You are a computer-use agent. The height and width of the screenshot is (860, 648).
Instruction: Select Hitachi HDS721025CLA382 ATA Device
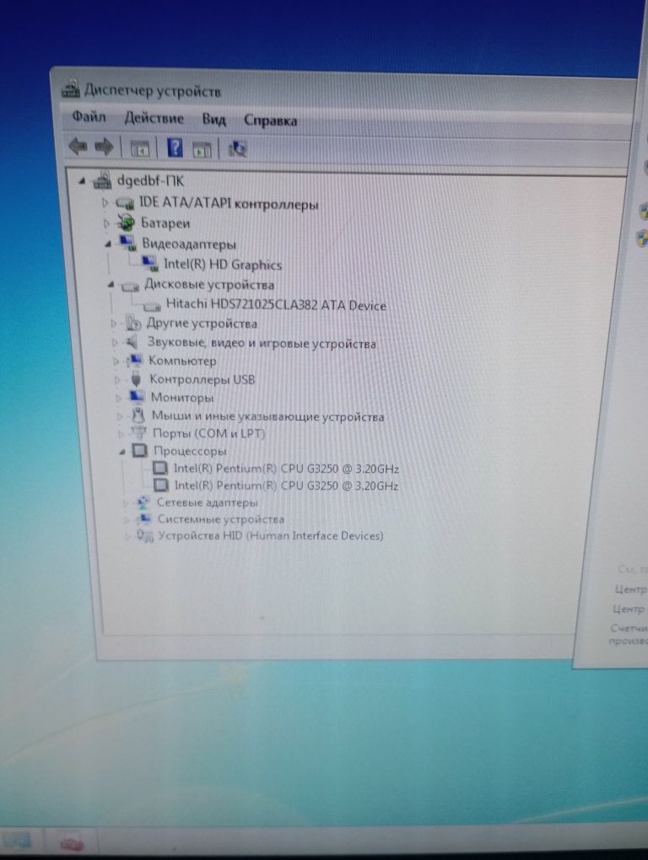pos(276,304)
